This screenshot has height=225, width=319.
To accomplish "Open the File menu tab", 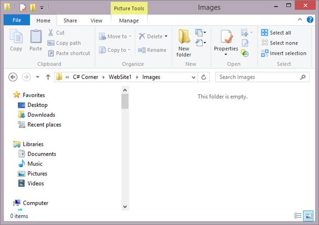I will tap(17, 20).
